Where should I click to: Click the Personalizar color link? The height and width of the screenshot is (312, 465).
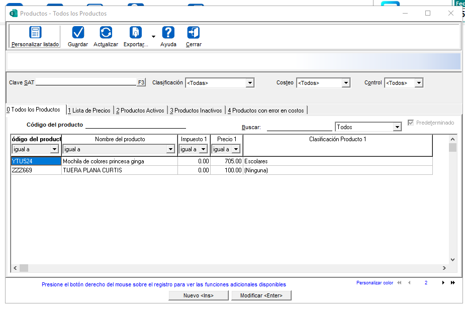pos(375,283)
